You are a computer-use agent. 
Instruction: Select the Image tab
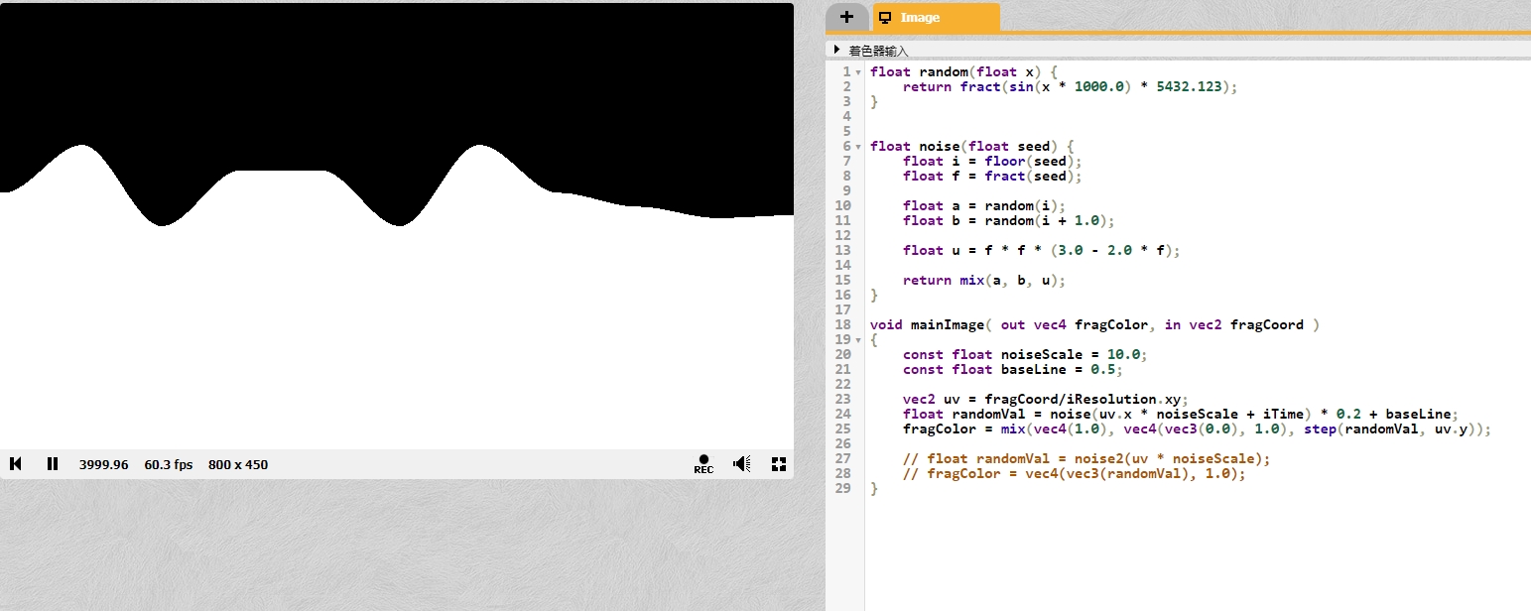coord(935,18)
